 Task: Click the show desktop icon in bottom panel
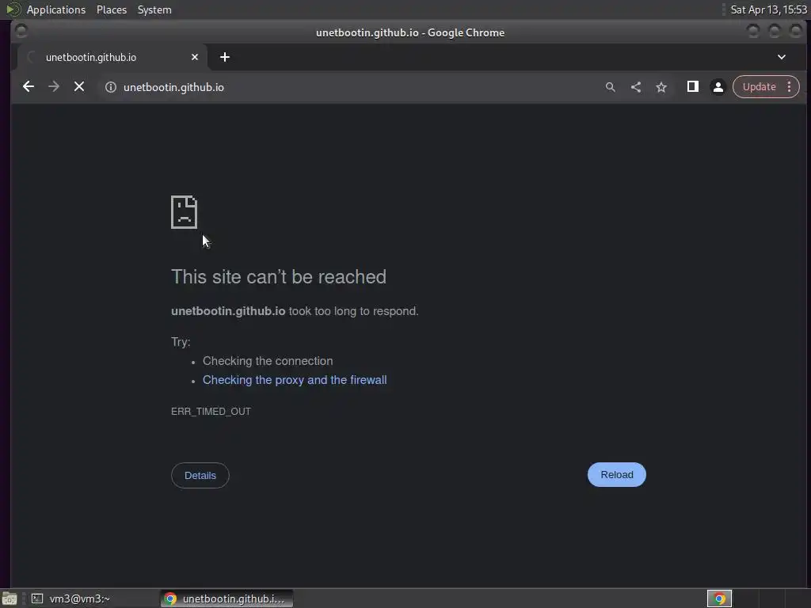pyautogui.click(x=10, y=598)
